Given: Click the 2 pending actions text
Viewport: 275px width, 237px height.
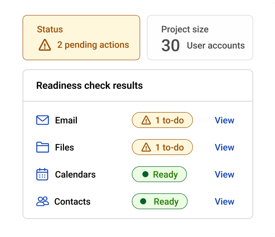Looking at the screenshot, I should [x=93, y=45].
